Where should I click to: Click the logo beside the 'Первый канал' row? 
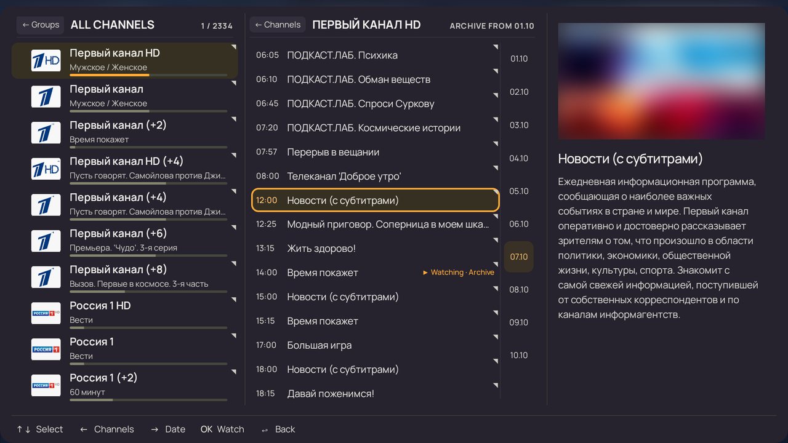point(46,97)
